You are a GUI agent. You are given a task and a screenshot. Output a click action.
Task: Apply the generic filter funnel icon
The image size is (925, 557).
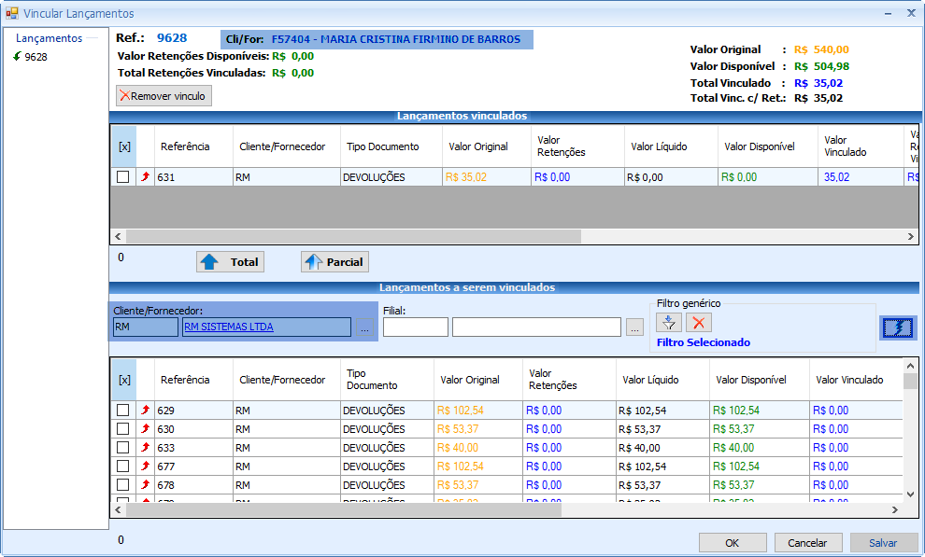669,323
